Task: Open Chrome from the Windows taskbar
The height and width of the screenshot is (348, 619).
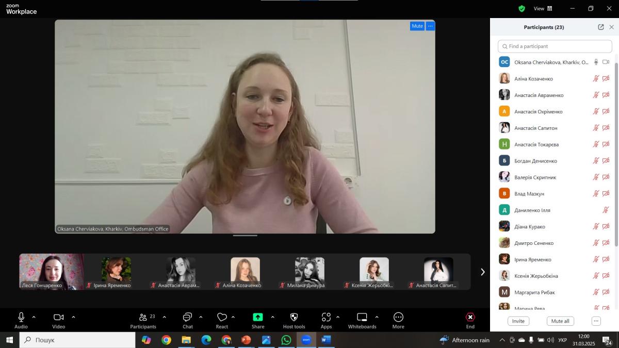Action: pyautogui.click(x=166, y=340)
